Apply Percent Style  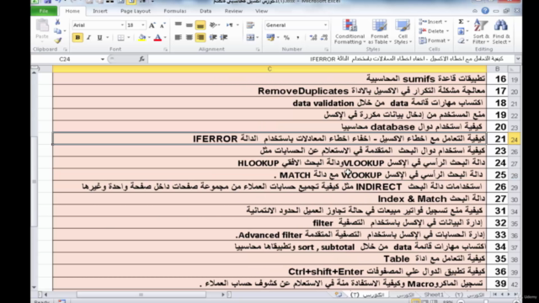pyautogui.click(x=286, y=37)
